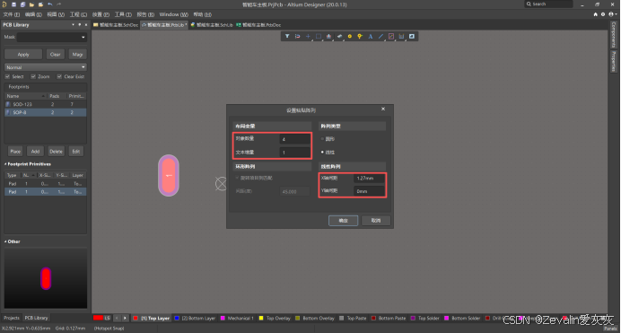Click the undo arrow in title bar
The image size is (621, 333).
tap(50, 4)
